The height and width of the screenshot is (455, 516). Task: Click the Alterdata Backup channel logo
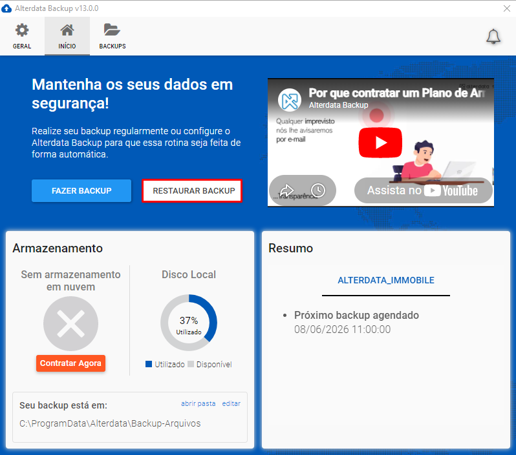[290, 100]
